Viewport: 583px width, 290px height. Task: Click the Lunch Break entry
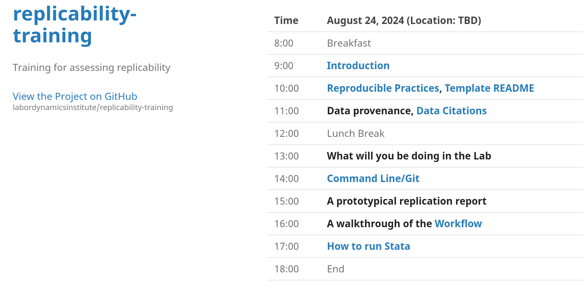pos(355,133)
